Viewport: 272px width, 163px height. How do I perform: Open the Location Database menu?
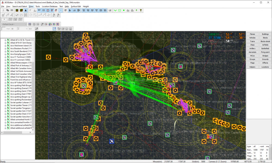[50, 6]
